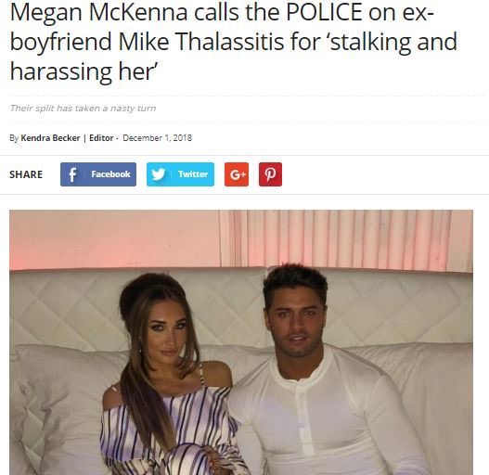The height and width of the screenshot is (475, 489).
Task: Click the Facebook 'f' logo icon
Action: (x=72, y=174)
